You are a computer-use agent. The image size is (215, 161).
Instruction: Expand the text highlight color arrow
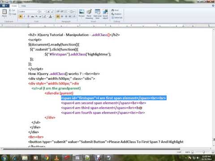click(47, 17)
